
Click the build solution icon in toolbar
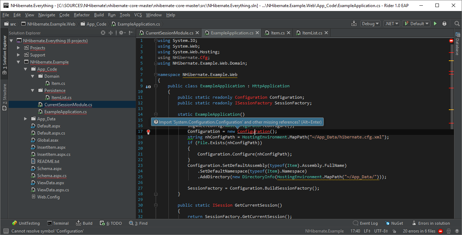[354, 24]
